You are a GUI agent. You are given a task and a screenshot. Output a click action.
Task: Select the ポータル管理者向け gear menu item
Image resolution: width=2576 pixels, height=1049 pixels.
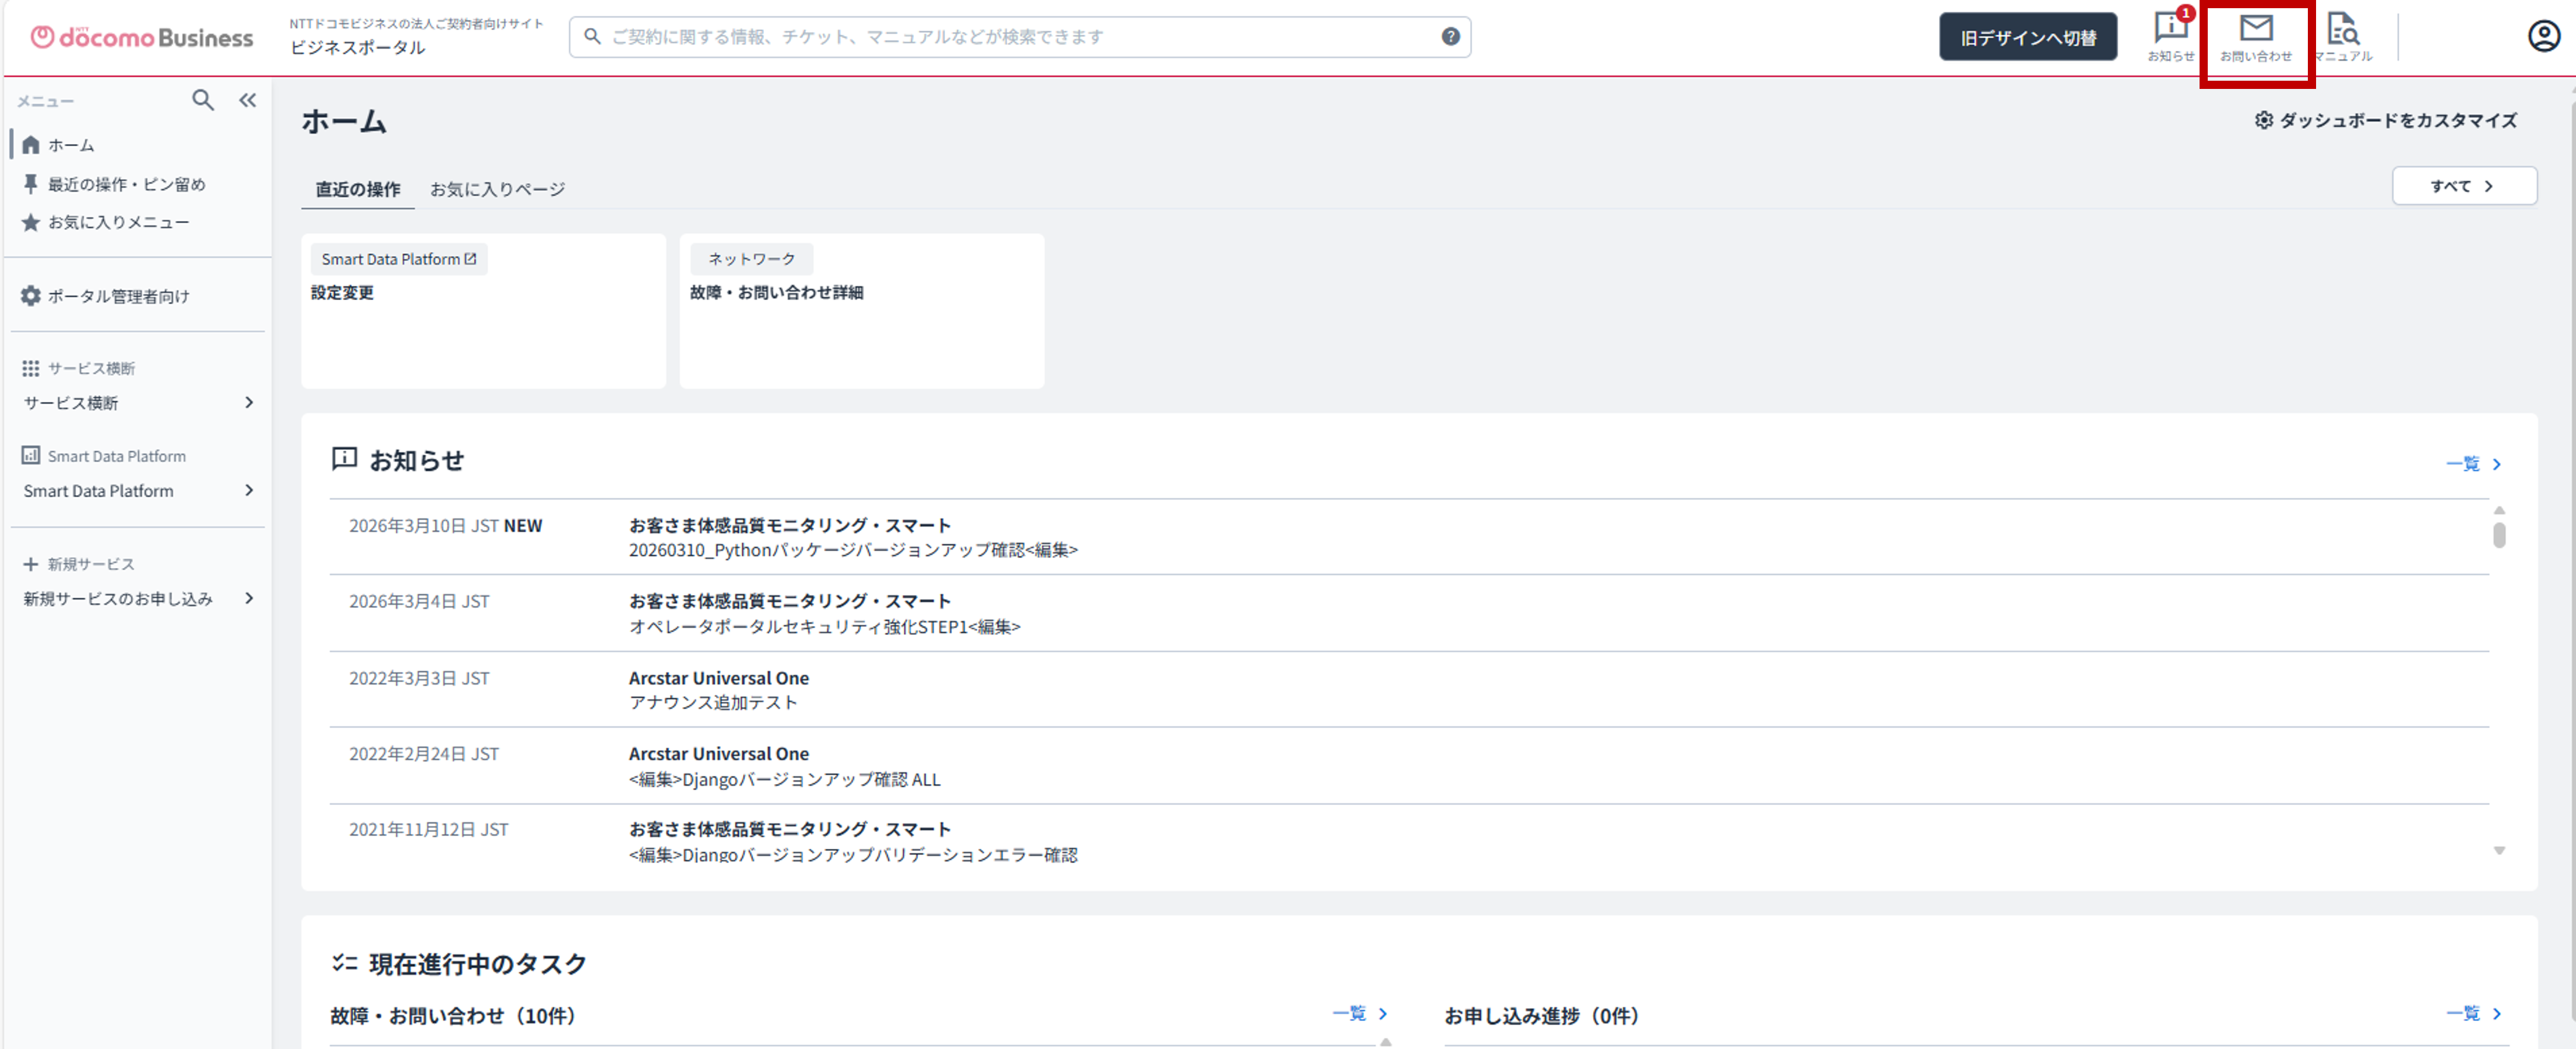(117, 295)
